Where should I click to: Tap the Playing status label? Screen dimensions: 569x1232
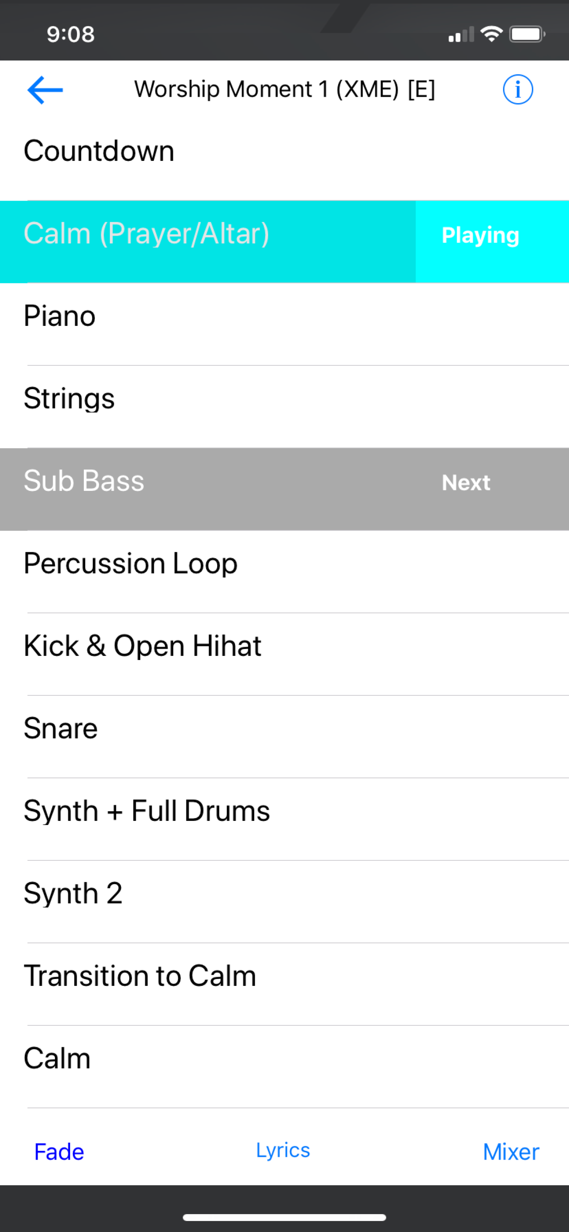(480, 235)
